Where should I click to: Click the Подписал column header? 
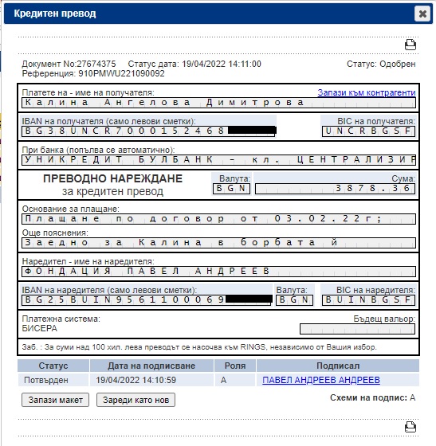click(338, 366)
